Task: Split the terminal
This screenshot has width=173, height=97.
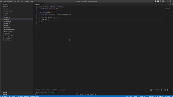Action: (165, 90)
